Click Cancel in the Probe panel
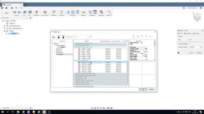Viewport: 204px width, 114px height. 199,53
